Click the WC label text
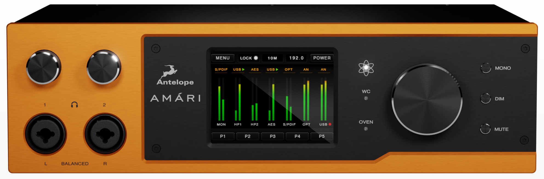 click(366, 91)
